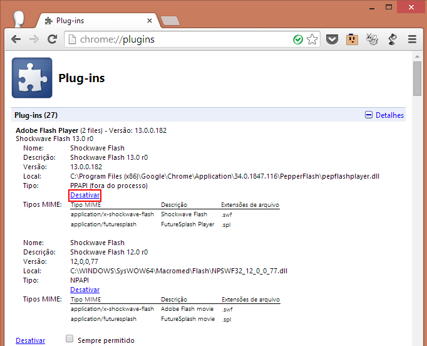Maximize the Chrome window
Image resolution: width=427 pixels, height=346 pixels.
389,7
